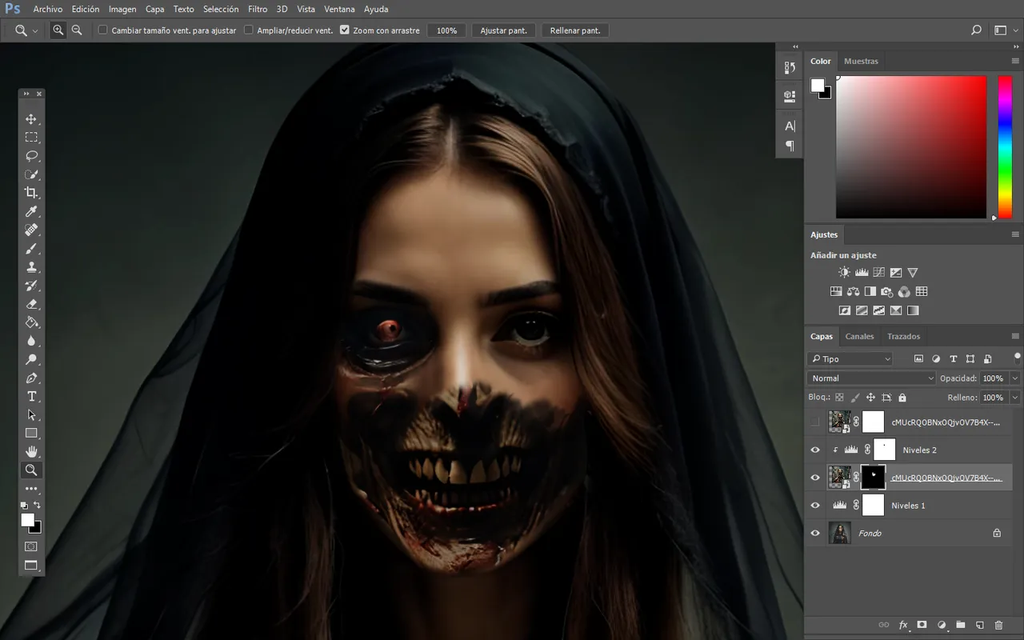Open the search icon in options bar
This screenshot has width=1024, height=640.
click(x=976, y=30)
